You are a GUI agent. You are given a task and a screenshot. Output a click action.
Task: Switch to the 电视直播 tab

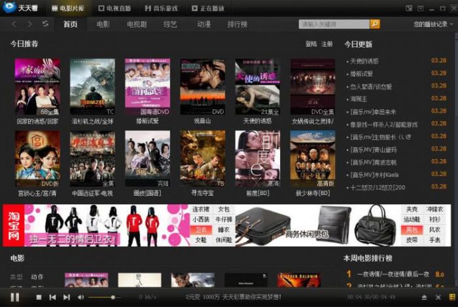(114, 9)
